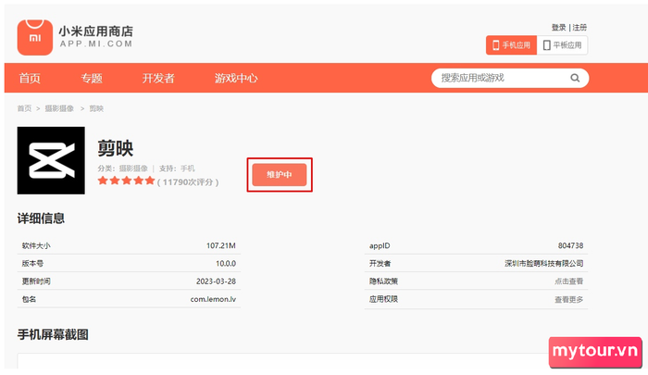Open 剪映 in the breadcrumb
648x375 pixels.
click(96, 108)
